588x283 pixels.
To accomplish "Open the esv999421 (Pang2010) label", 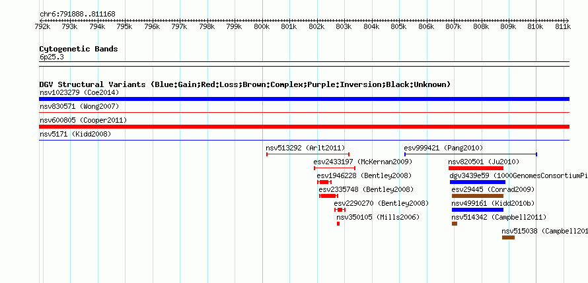I will coord(443,148).
